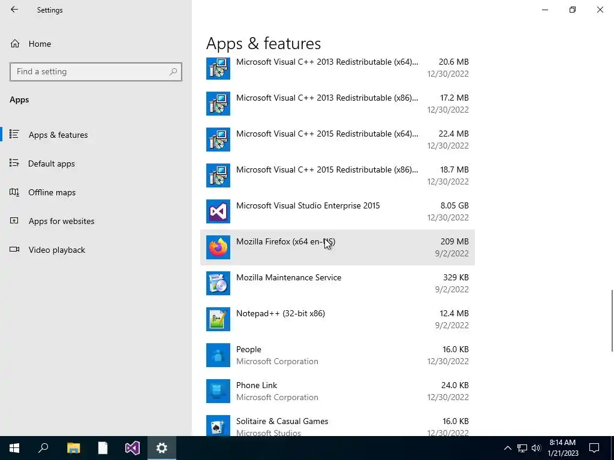The height and width of the screenshot is (460, 614).
Task: Open the volume tray icon
Action: click(x=536, y=448)
